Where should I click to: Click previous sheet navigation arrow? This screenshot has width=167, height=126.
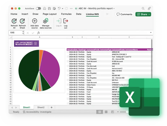[x=12, y=108]
